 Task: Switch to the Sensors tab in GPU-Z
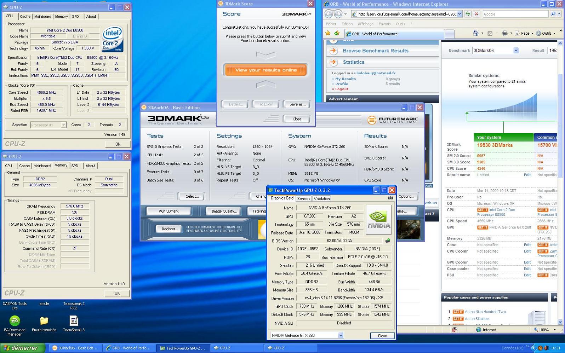tap(303, 198)
